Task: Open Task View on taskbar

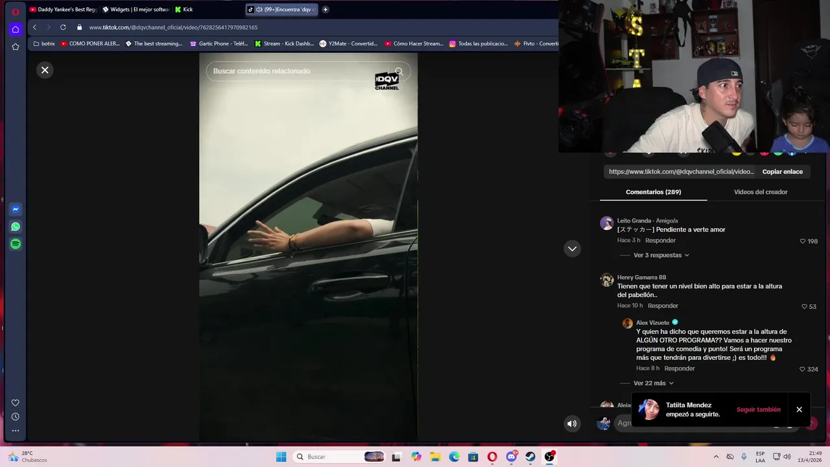Action: click(x=396, y=457)
